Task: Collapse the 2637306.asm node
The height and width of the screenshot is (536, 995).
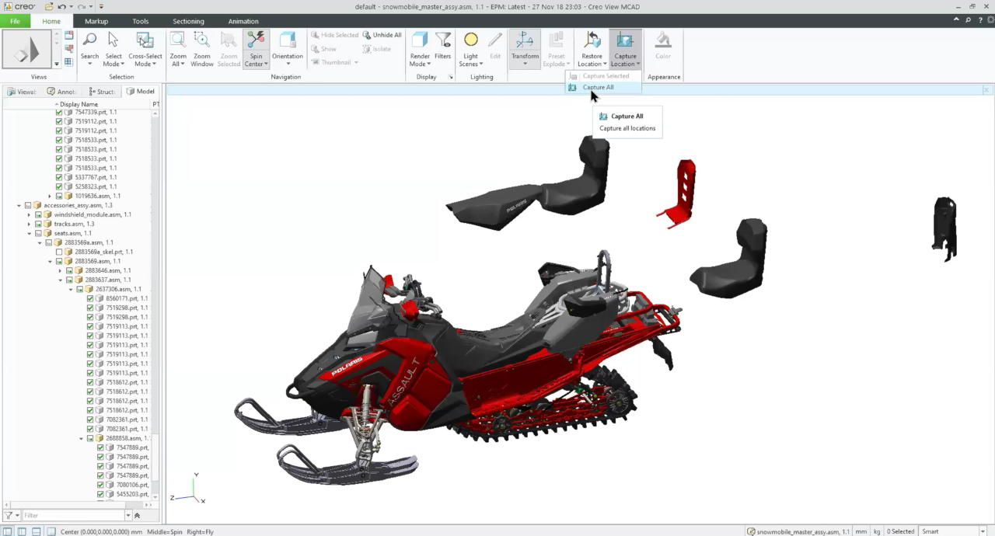Action: tap(70, 289)
